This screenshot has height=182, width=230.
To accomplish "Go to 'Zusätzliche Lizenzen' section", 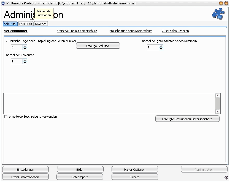I will [175, 31].
